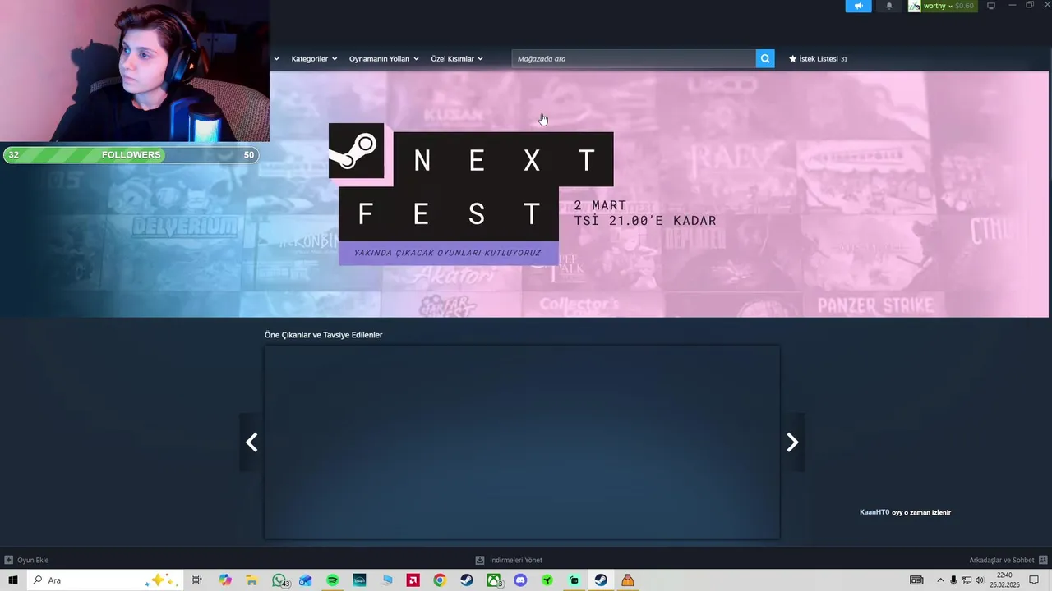The image size is (1052, 591).
Task: Open the featured game carousel panel
Action: pyautogui.click(x=522, y=442)
